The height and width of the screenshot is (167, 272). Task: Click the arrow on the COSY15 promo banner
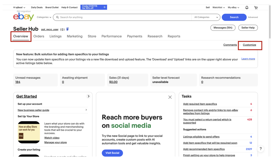pyautogui.click(x=104, y=7)
